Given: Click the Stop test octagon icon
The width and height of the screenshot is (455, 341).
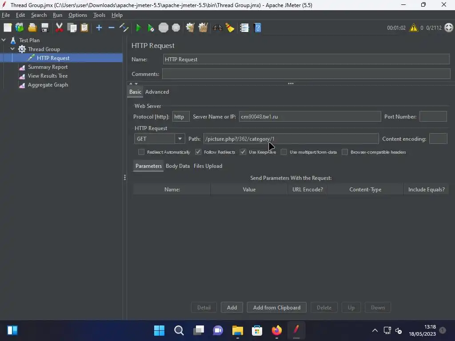Looking at the screenshot, I should point(164,28).
